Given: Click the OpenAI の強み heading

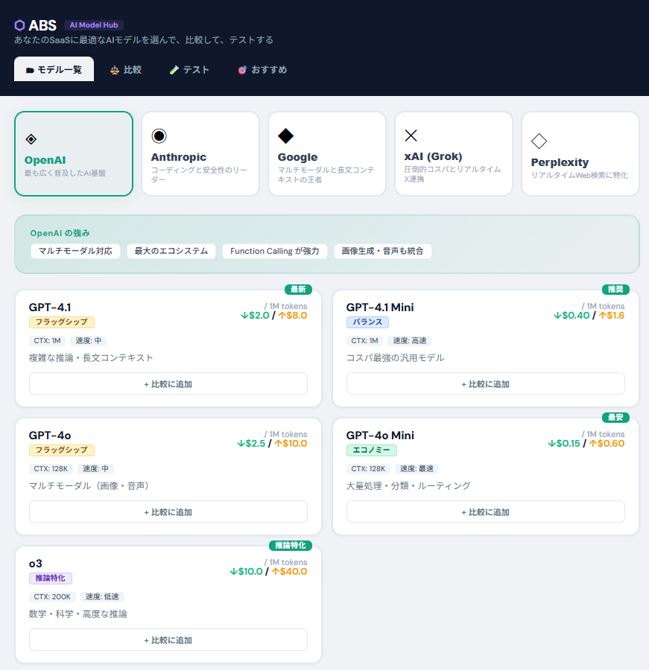Looking at the screenshot, I should (x=60, y=233).
